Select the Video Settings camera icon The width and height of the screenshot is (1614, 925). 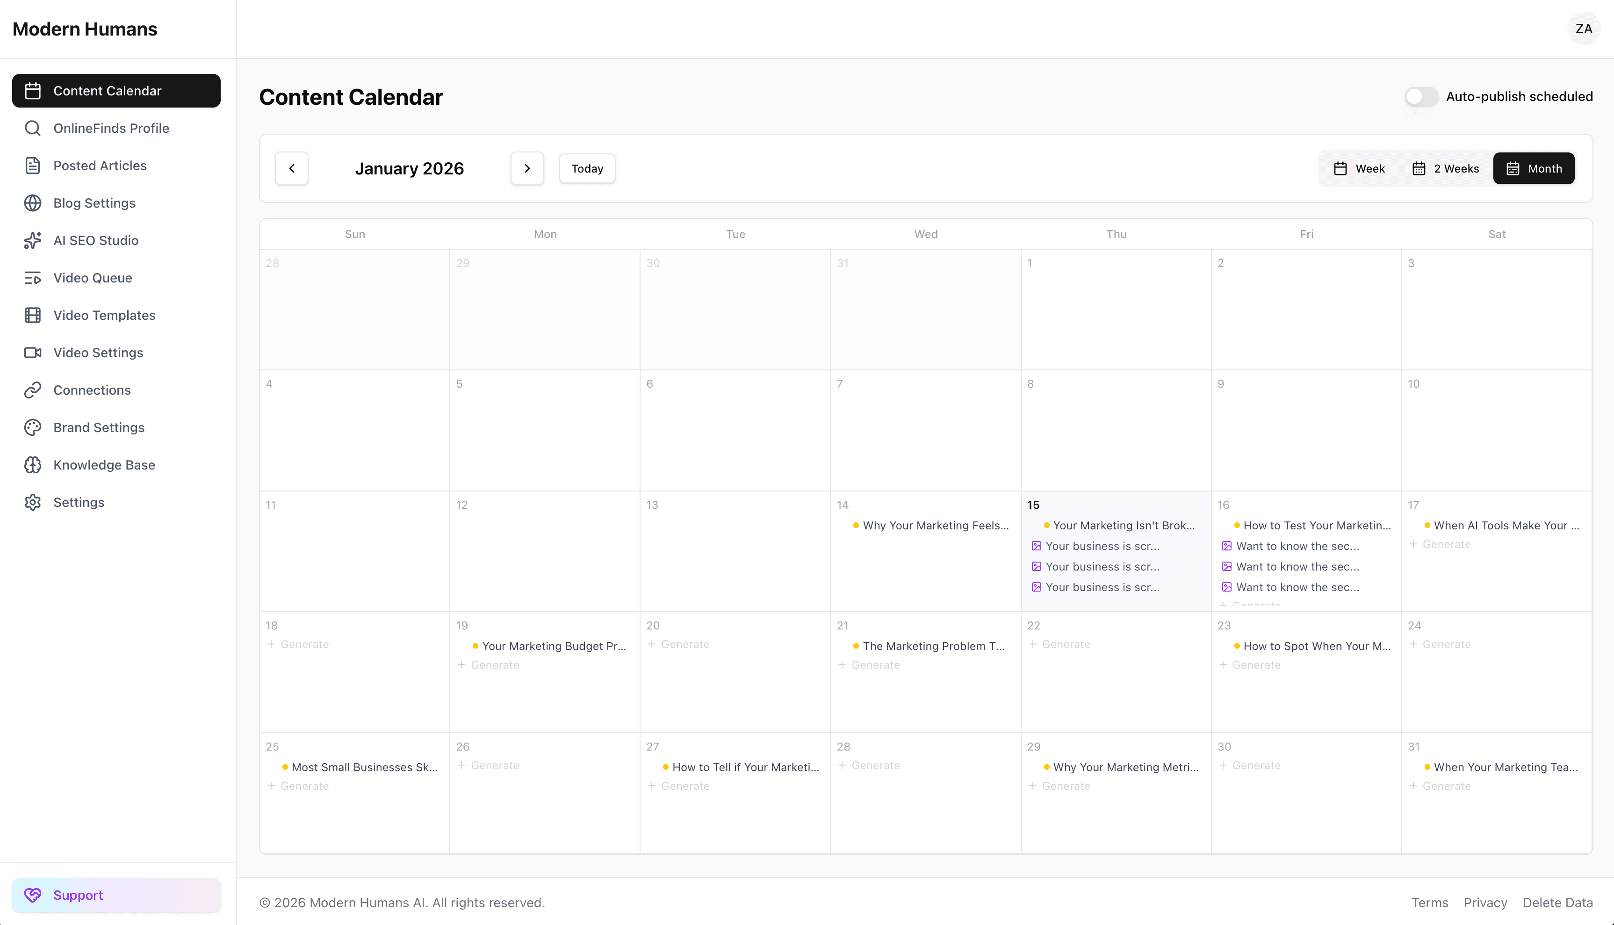pos(33,353)
